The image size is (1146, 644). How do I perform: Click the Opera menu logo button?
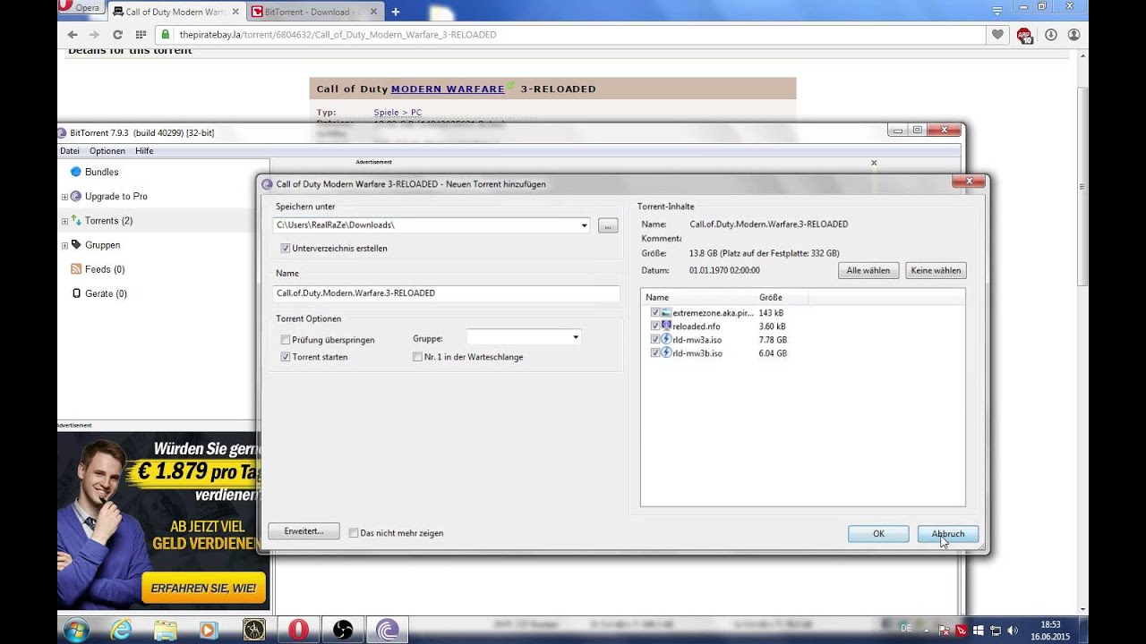[80, 8]
